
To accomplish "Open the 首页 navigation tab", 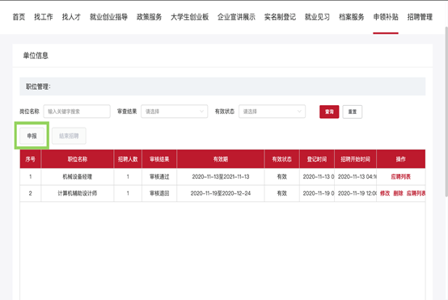I will (19, 17).
